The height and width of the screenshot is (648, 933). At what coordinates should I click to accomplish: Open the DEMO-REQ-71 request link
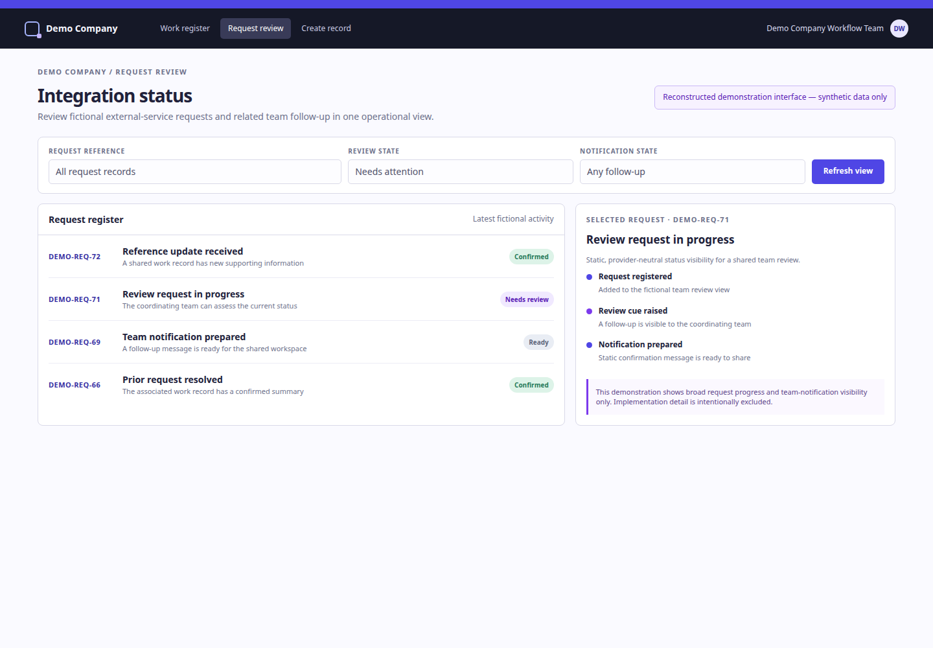click(75, 299)
